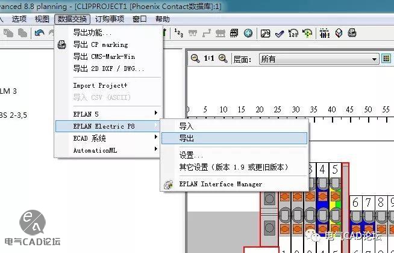The width and height of the screenshot is (394, 253).
Task: Open the 帮助 menu
Action: [162, 19]
